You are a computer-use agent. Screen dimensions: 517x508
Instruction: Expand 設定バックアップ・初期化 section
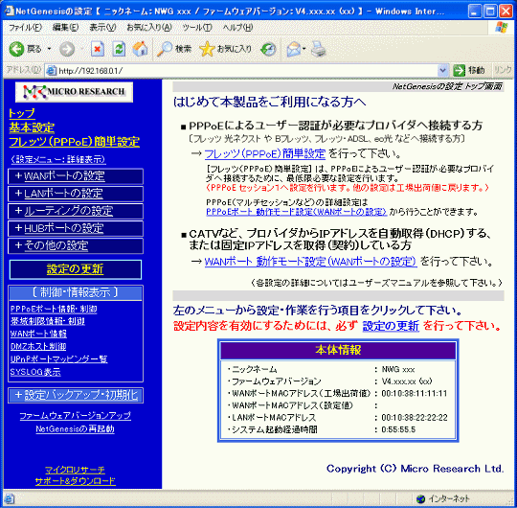[76, 395]
